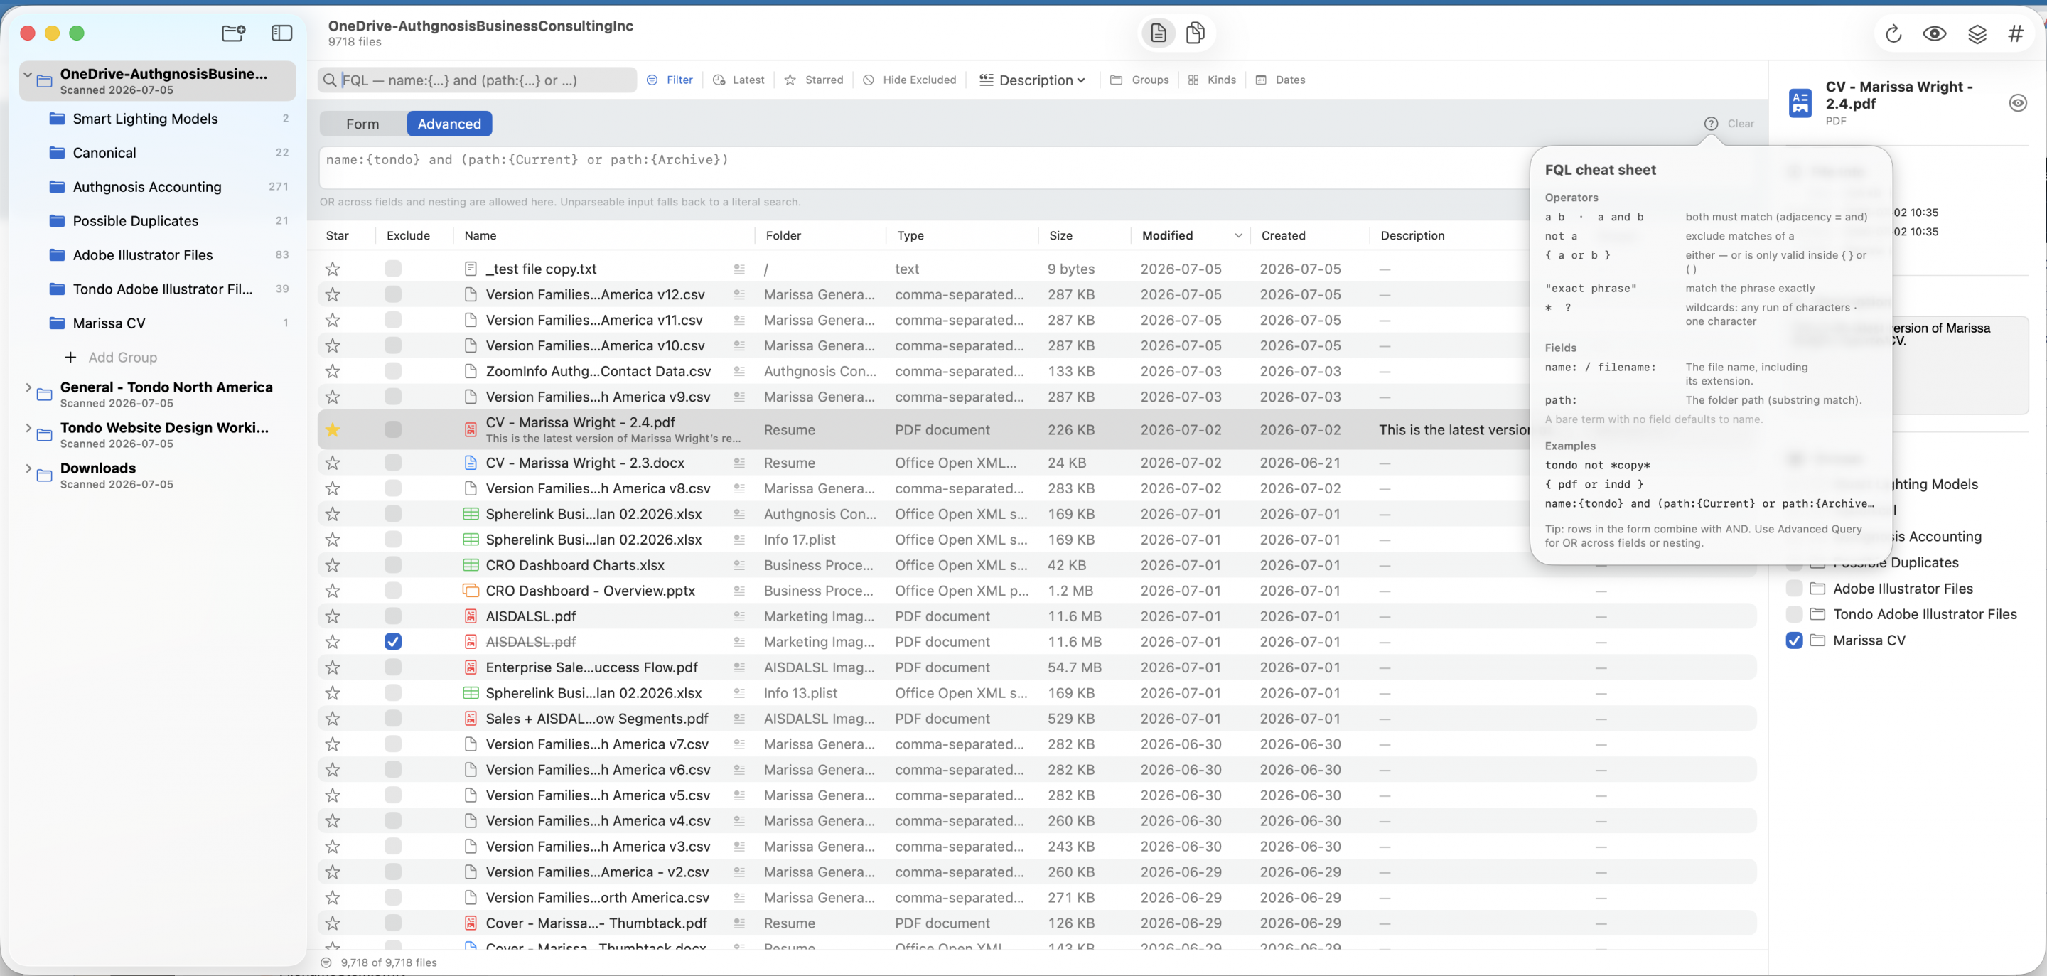2047x976 pixels.
Task: Unstar the CV - Marissa Wright - 2.4.pdf row
Action: pos(332,430)
